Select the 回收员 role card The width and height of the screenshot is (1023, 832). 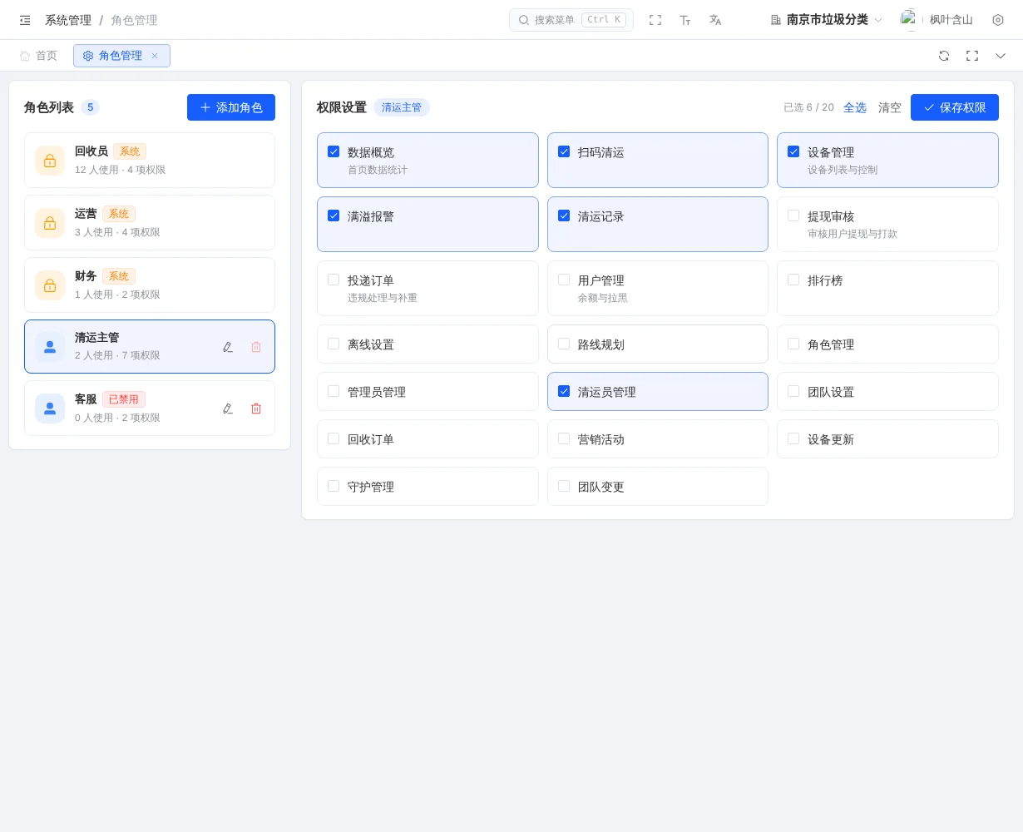tap(150, 161)
